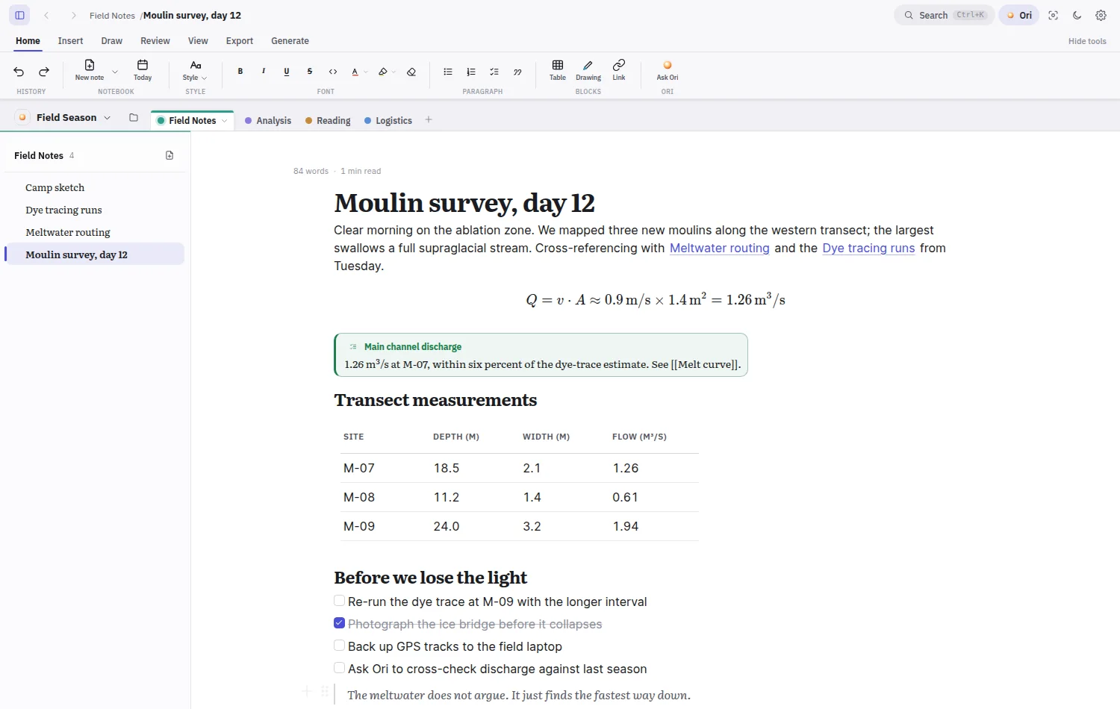The width and height of the screenshot is (1120, 709).
Task: Open the Draw ribbon tab
Action: click(x=112, y=41)
